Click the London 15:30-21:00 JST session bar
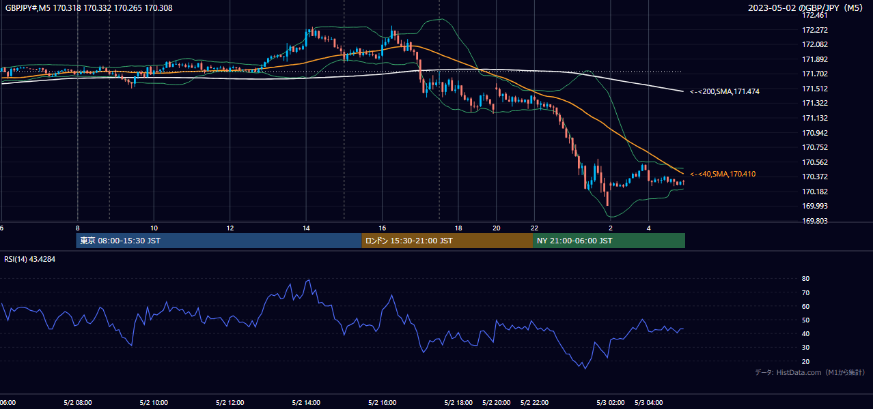 tap(447, 241)
